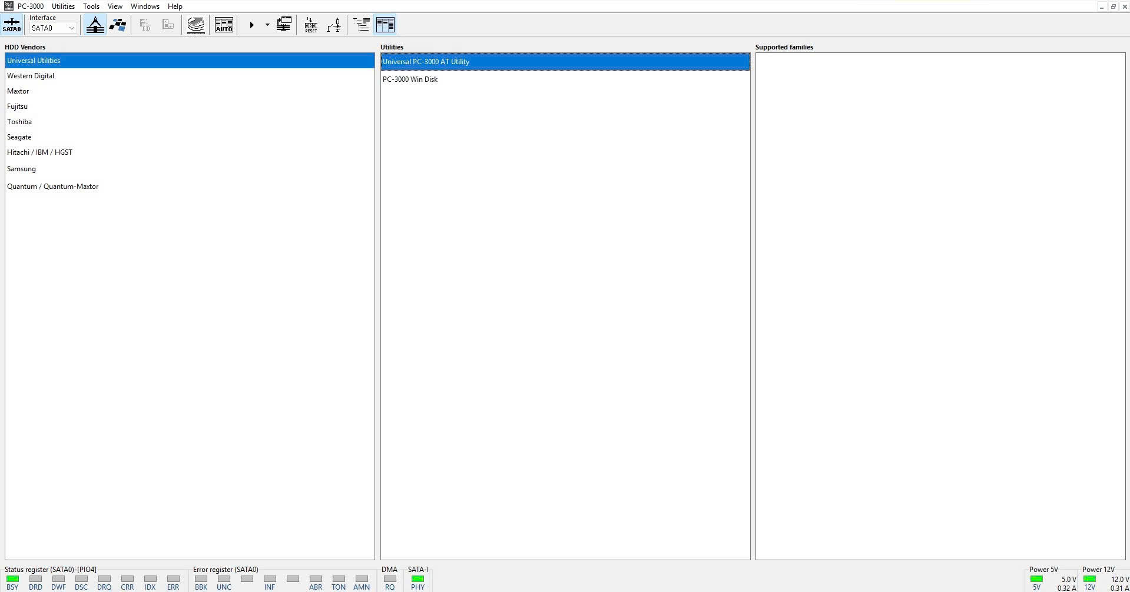Click the HDD Vendors panel heading
Viewport: 1130px width, 592px height.
pos(25,47)
